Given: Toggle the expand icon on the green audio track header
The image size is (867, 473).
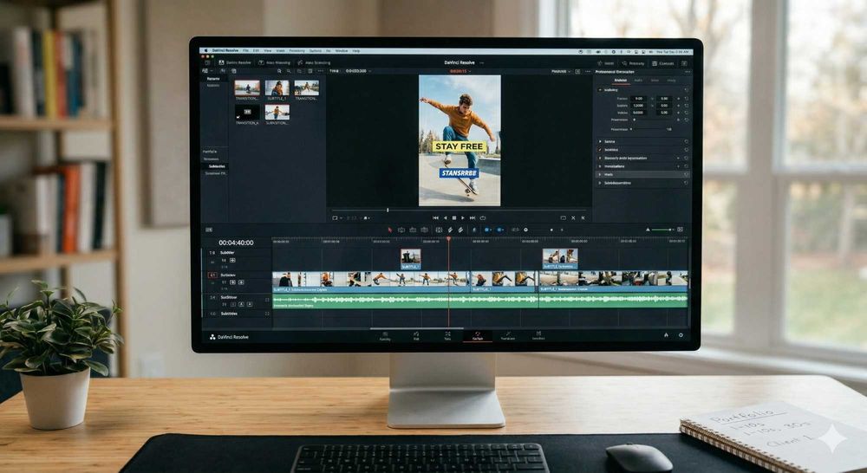Looking at the screenshot, I should [x=267, y=300].
